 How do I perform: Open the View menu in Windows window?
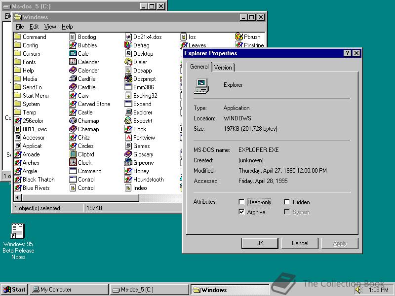pos(50,27)
